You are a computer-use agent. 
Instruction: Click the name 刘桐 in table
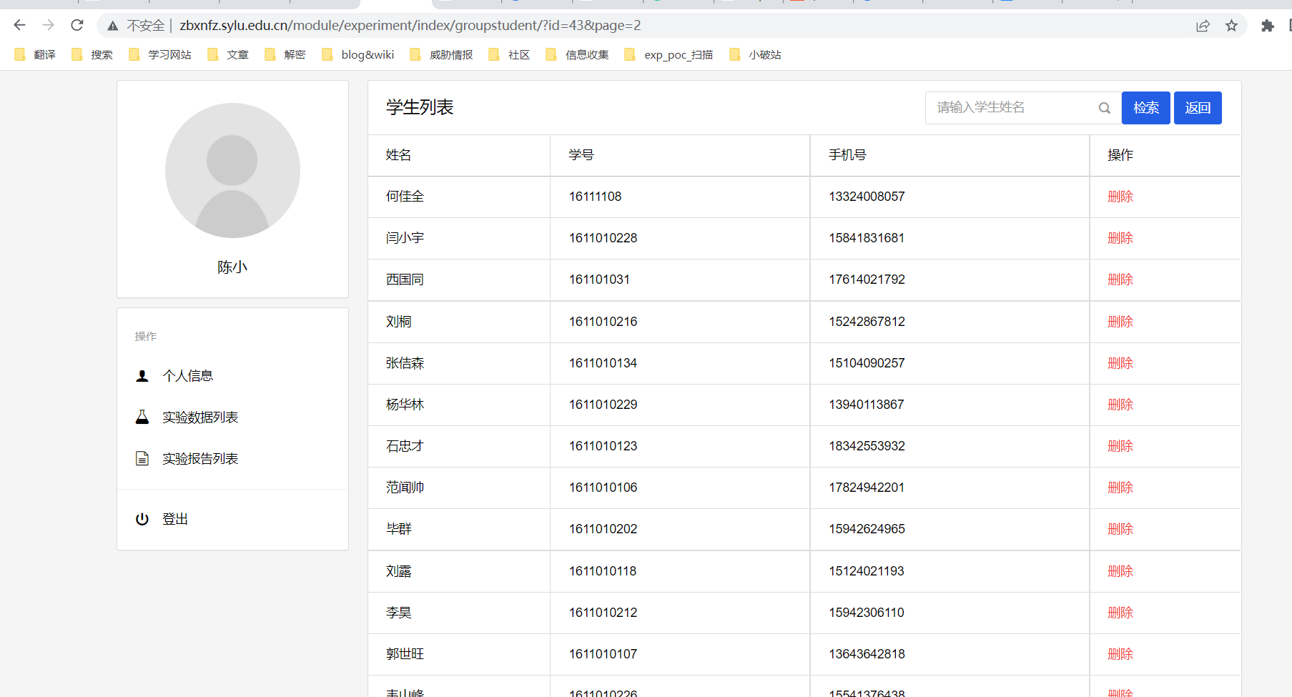pyautogui.click(x=398, y=322)
